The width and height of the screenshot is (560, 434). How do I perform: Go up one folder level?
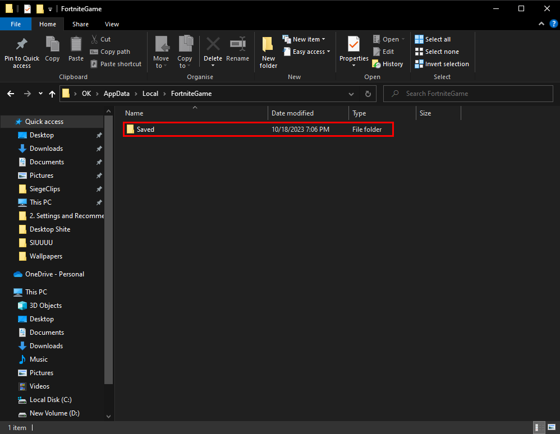tap(52, 94)
